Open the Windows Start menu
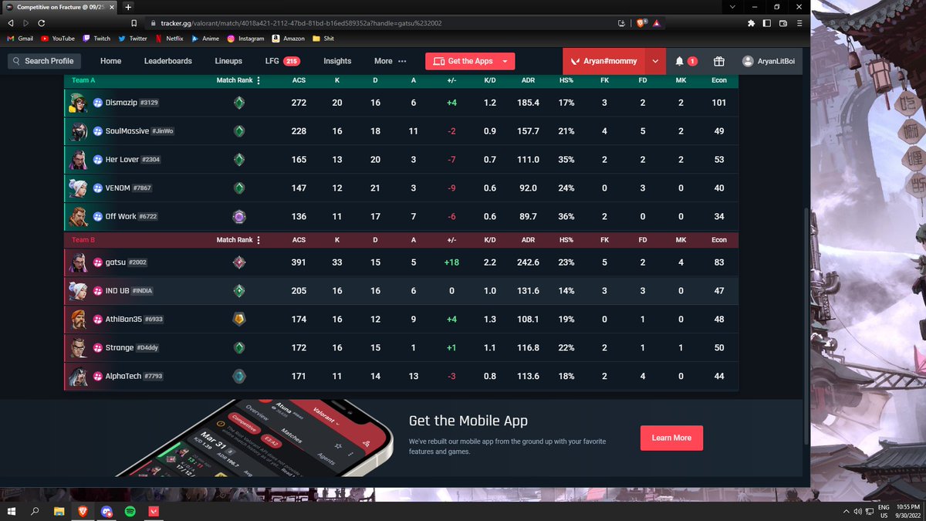This screenshot has height=521, width=926. pyautogui.click(x=11, y=511)
